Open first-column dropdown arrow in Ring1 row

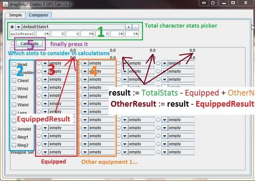coord(45,136)
